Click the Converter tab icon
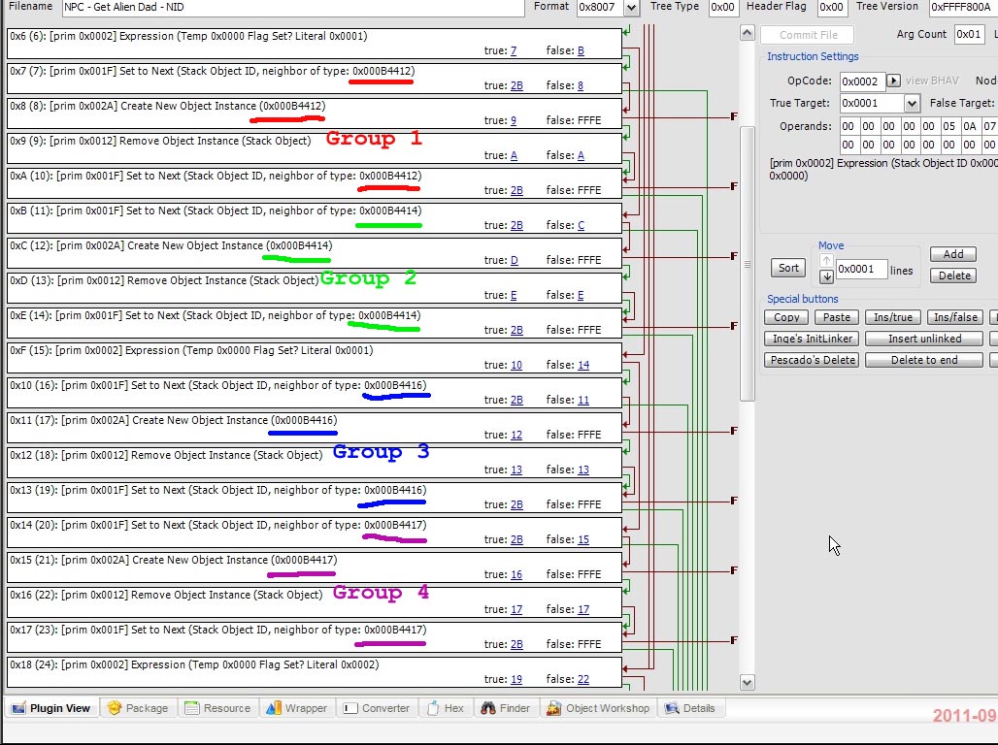The height and width of the screenshot is (745, 998). [x=350, y=708]
